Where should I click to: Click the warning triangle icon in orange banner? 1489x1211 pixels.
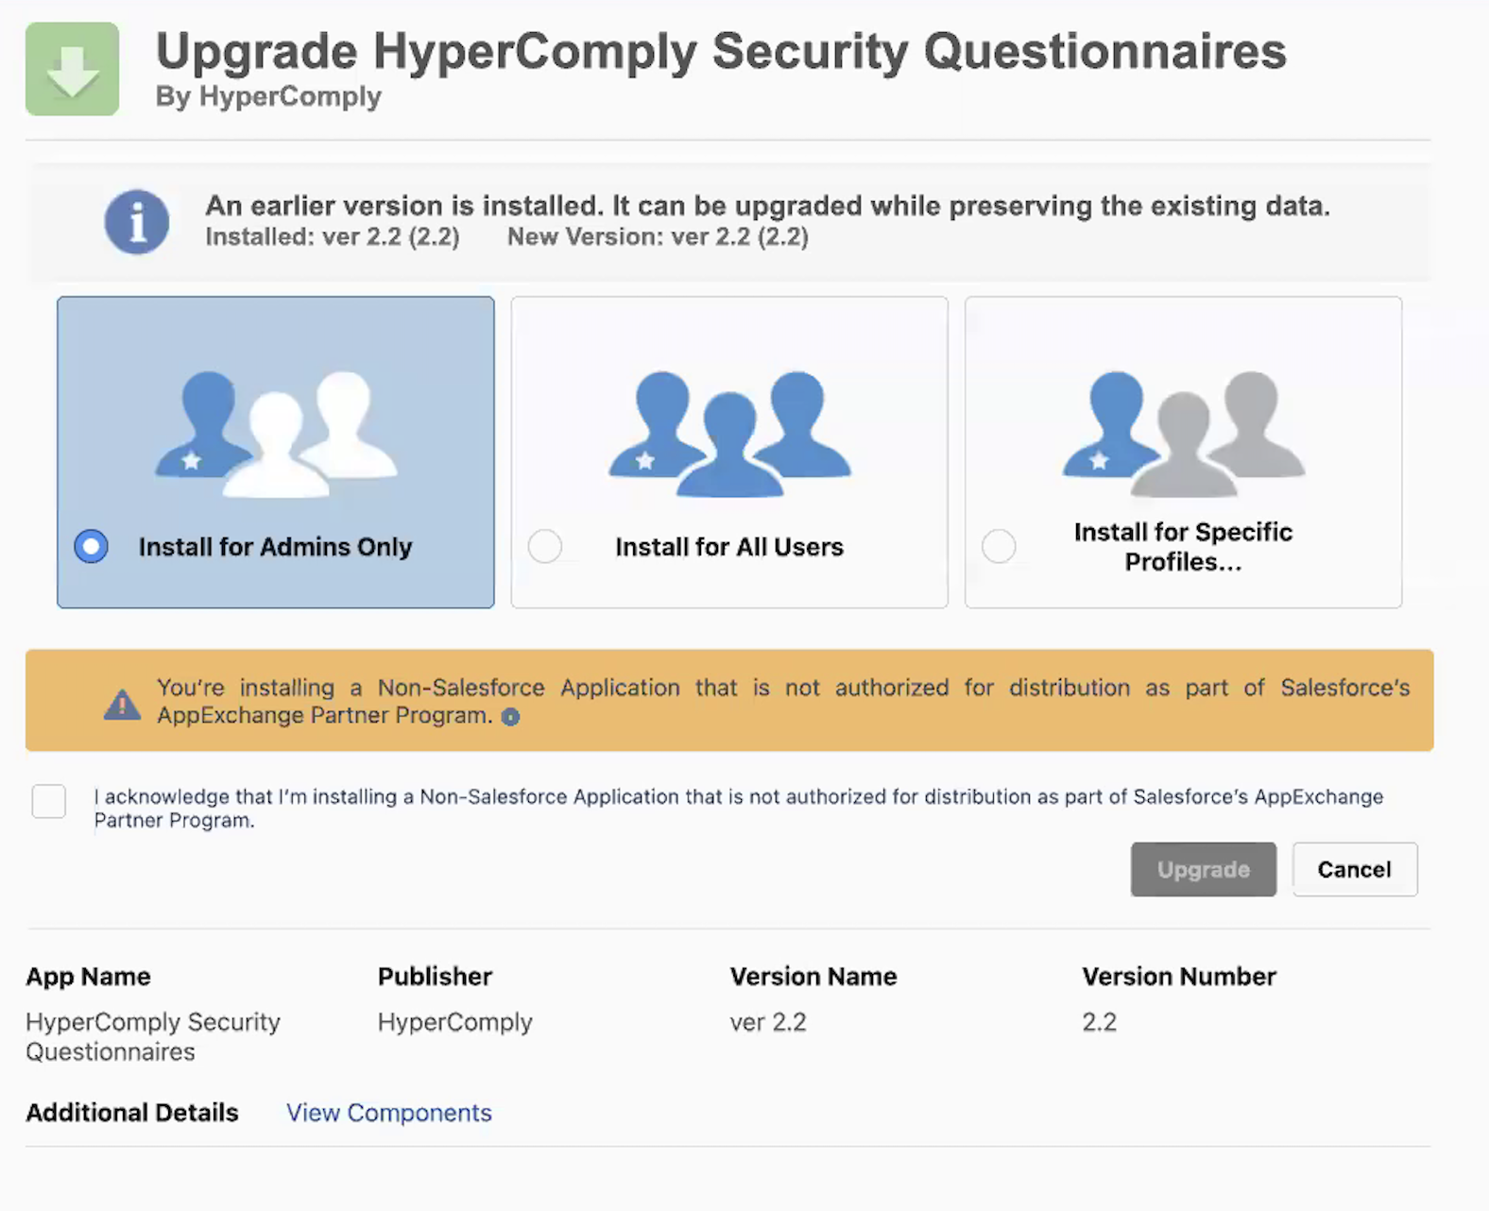pos(122,704)
